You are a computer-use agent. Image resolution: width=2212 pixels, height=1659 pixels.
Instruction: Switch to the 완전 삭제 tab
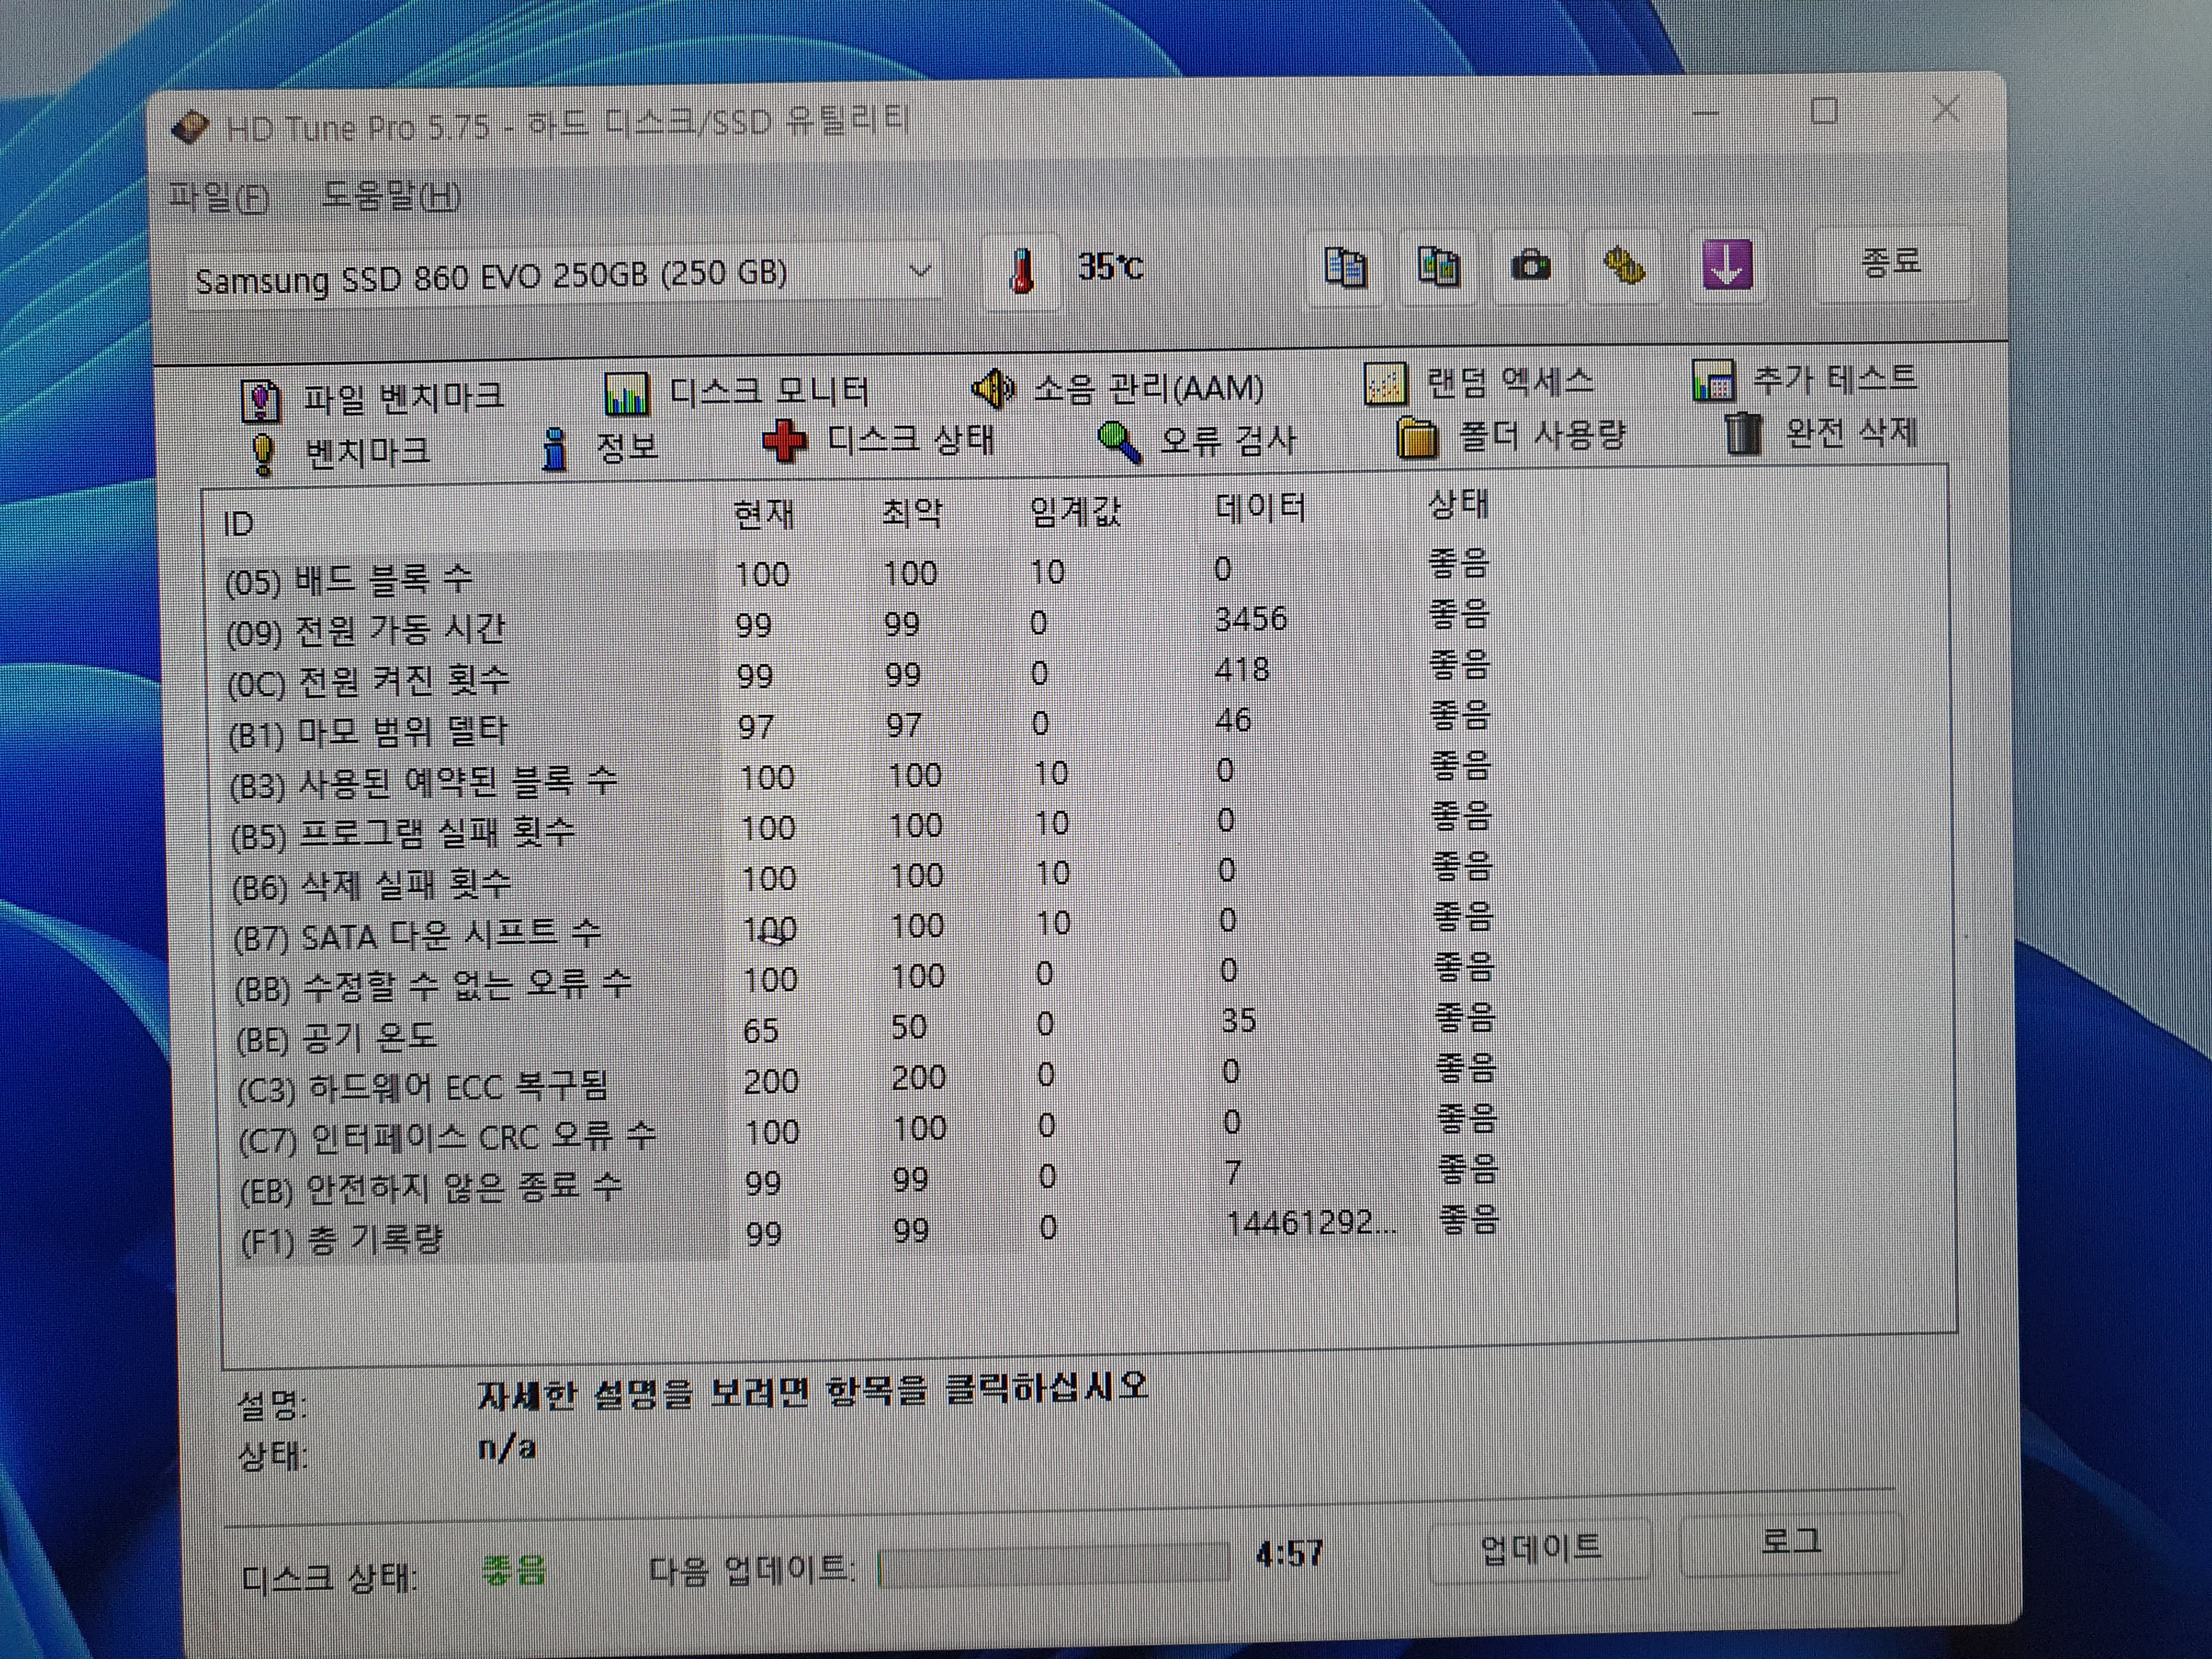(1822, 433)
